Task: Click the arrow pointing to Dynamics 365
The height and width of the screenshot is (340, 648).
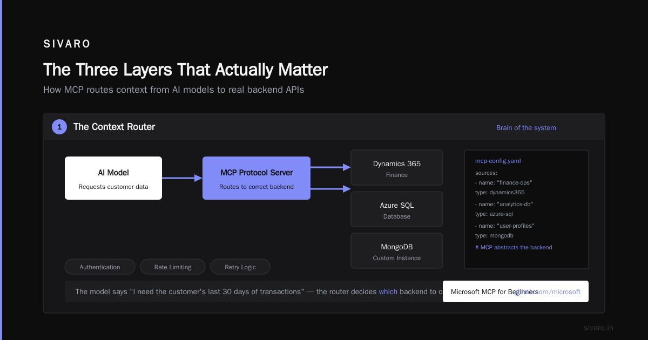Action: [330, 167]
